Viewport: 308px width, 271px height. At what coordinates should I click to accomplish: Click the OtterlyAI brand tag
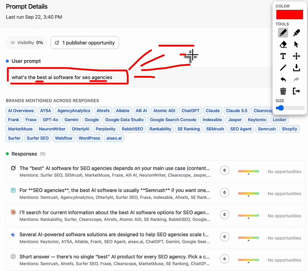(x=80, y=129)
